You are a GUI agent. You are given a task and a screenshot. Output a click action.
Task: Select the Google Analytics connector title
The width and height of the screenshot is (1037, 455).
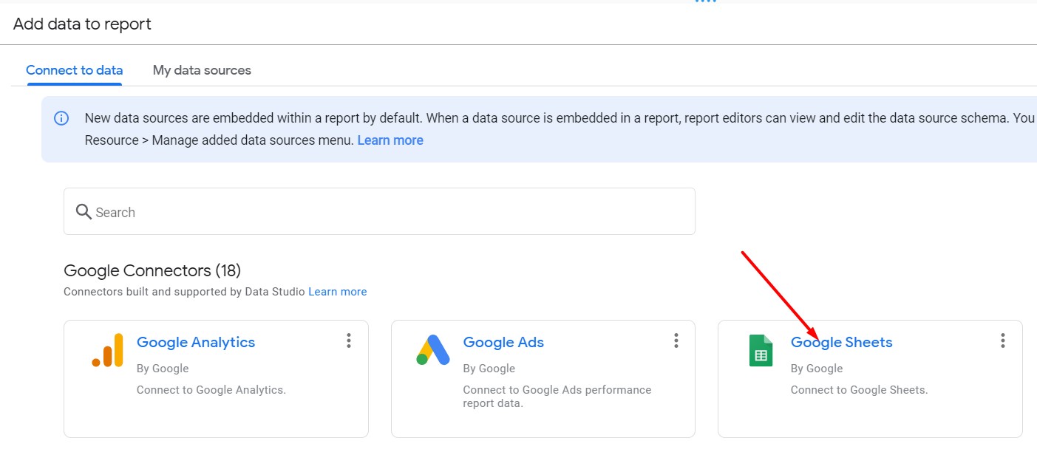coord(196,342)
